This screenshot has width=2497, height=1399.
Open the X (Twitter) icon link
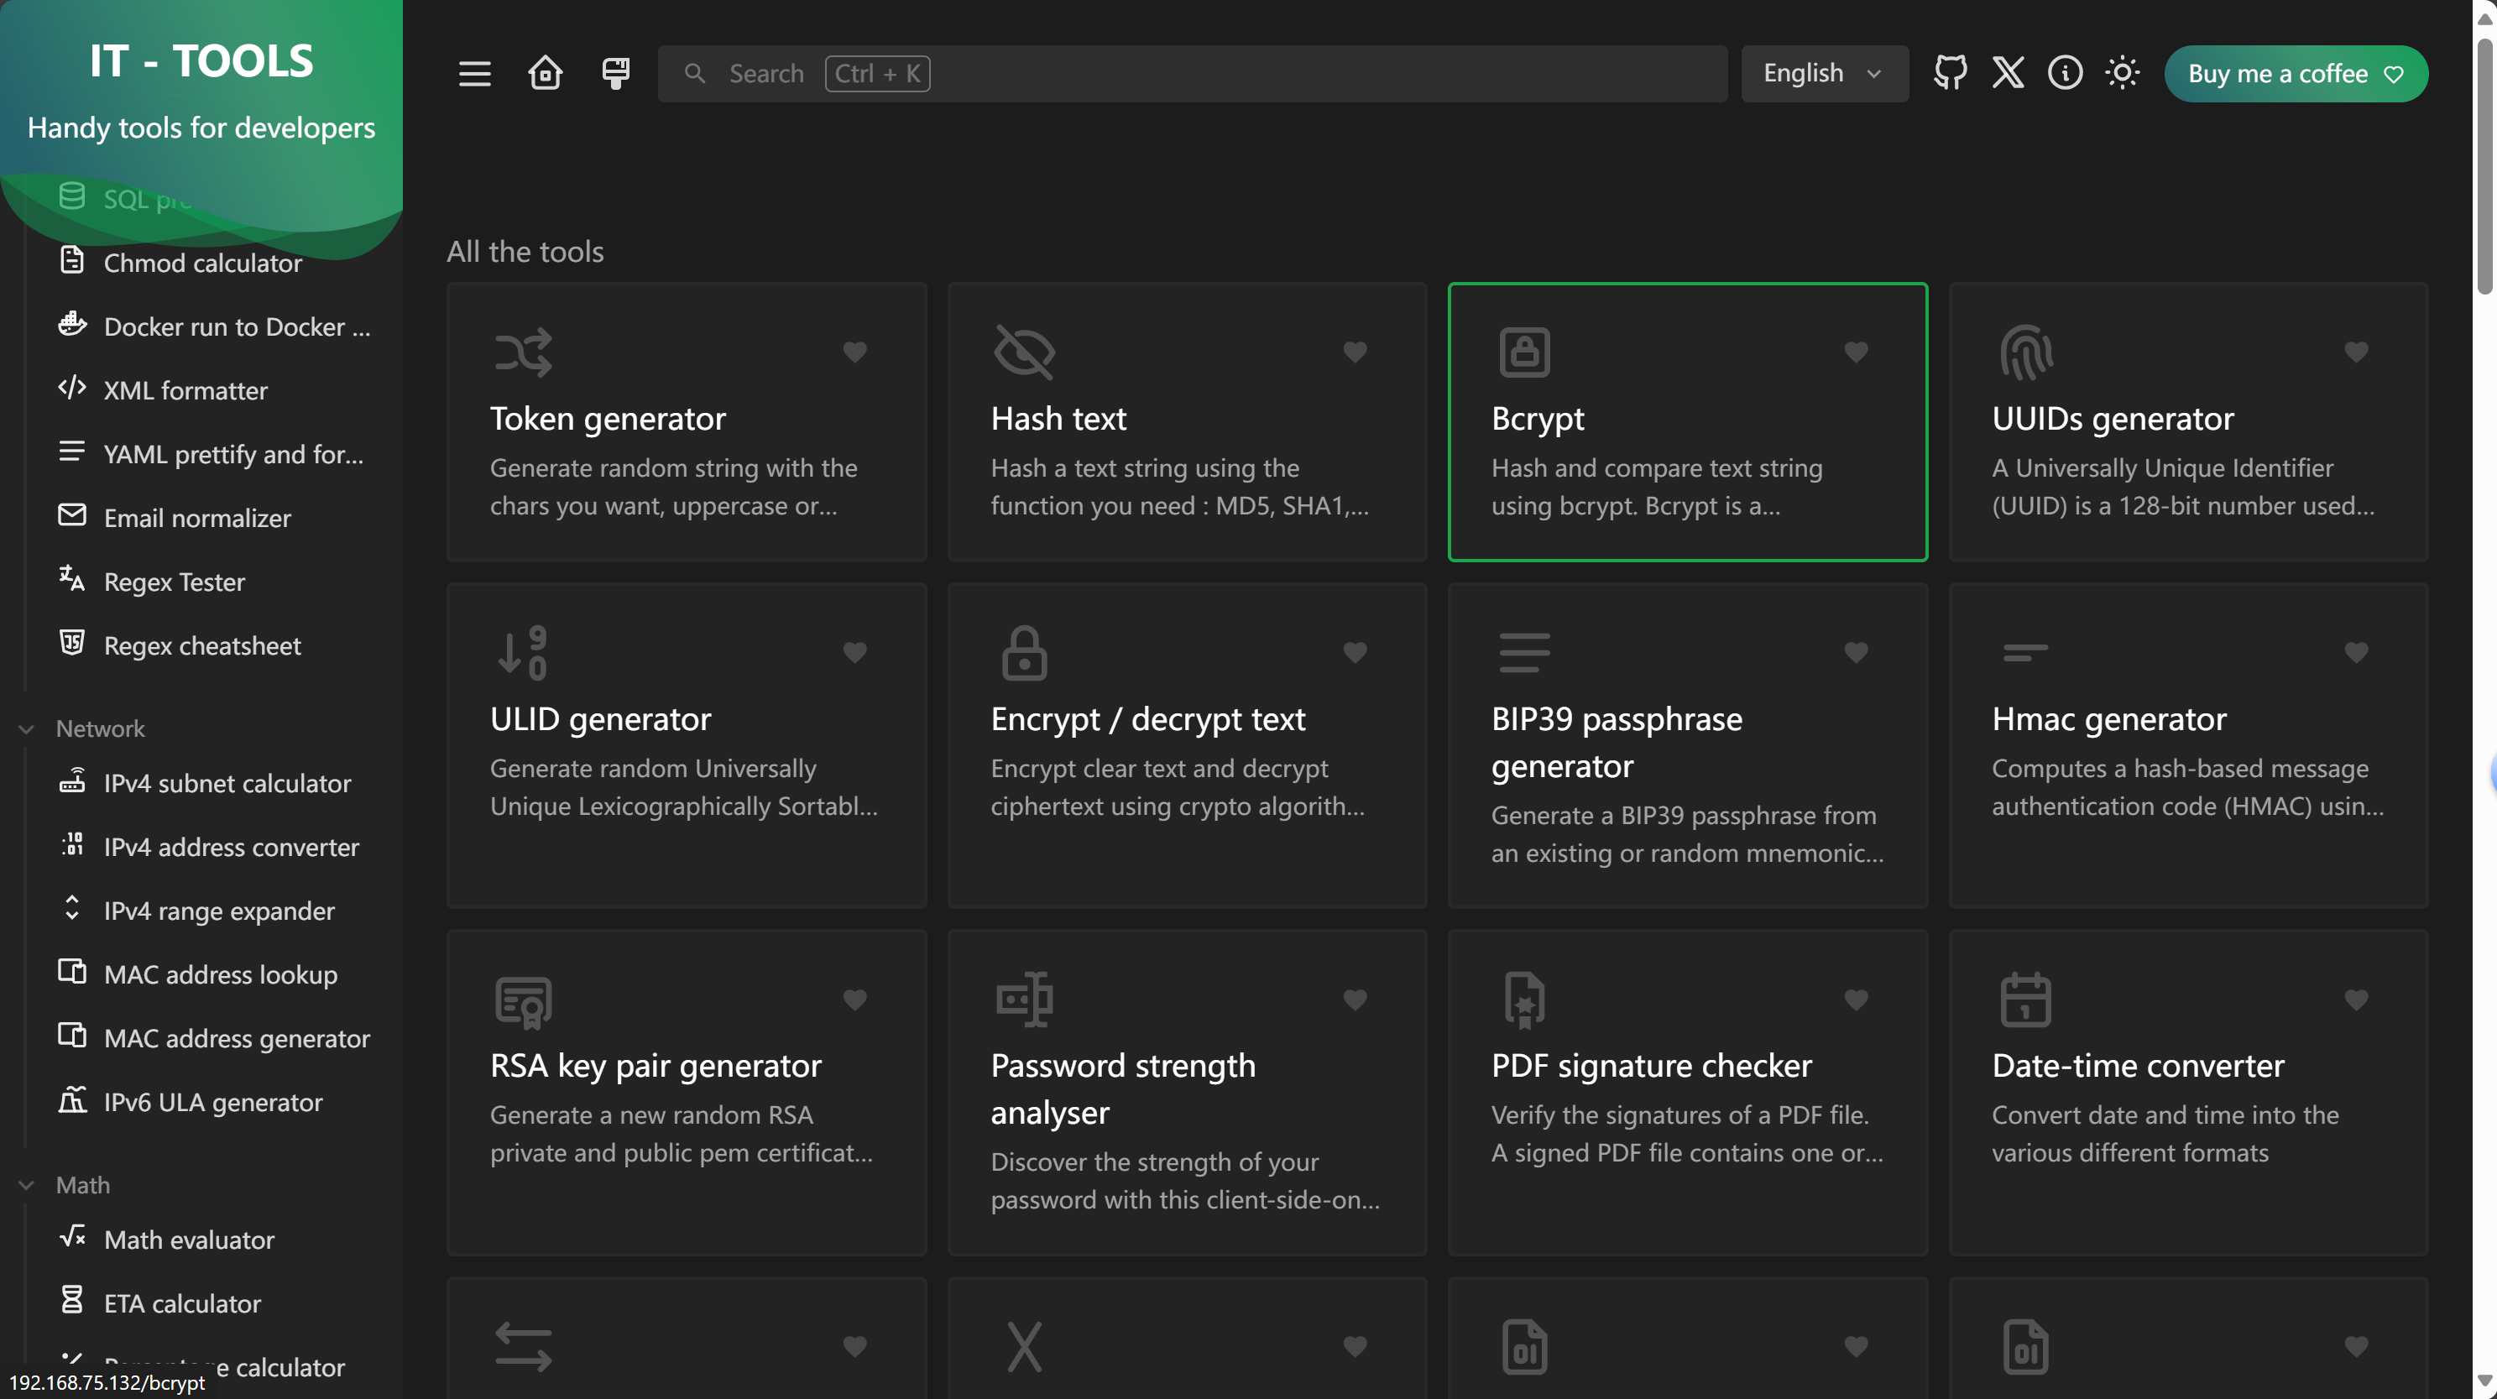pos(2008,74)
